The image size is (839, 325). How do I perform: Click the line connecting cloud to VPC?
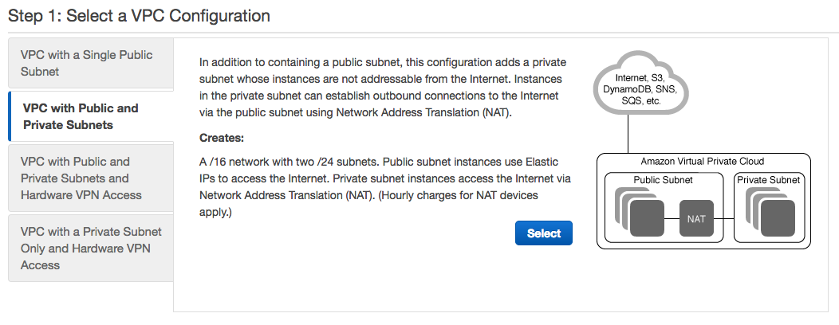tap(628, 134)
